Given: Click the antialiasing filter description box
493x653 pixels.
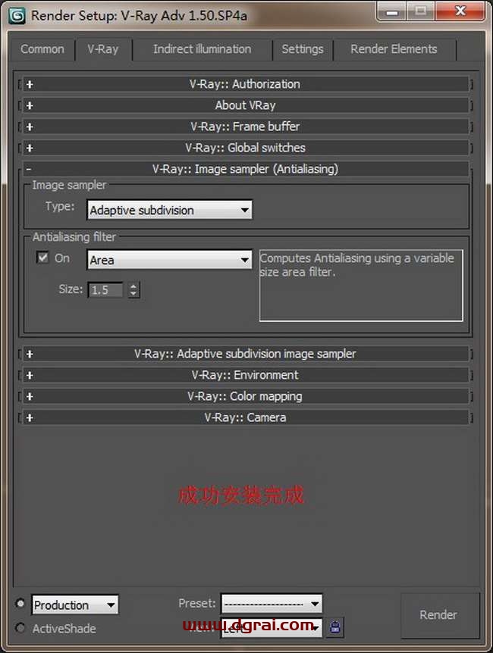Looking at the screenshot, I should pyautogui.click(x=361, y=286).
